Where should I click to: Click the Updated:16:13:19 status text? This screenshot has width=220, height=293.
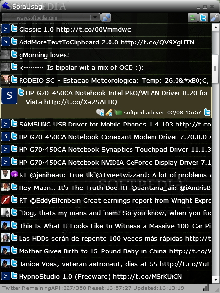coord(159,288)
